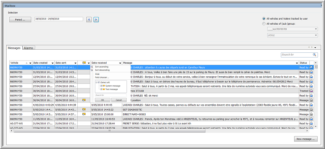Click the horizontal scrollbar thumb

click(110, 131)
